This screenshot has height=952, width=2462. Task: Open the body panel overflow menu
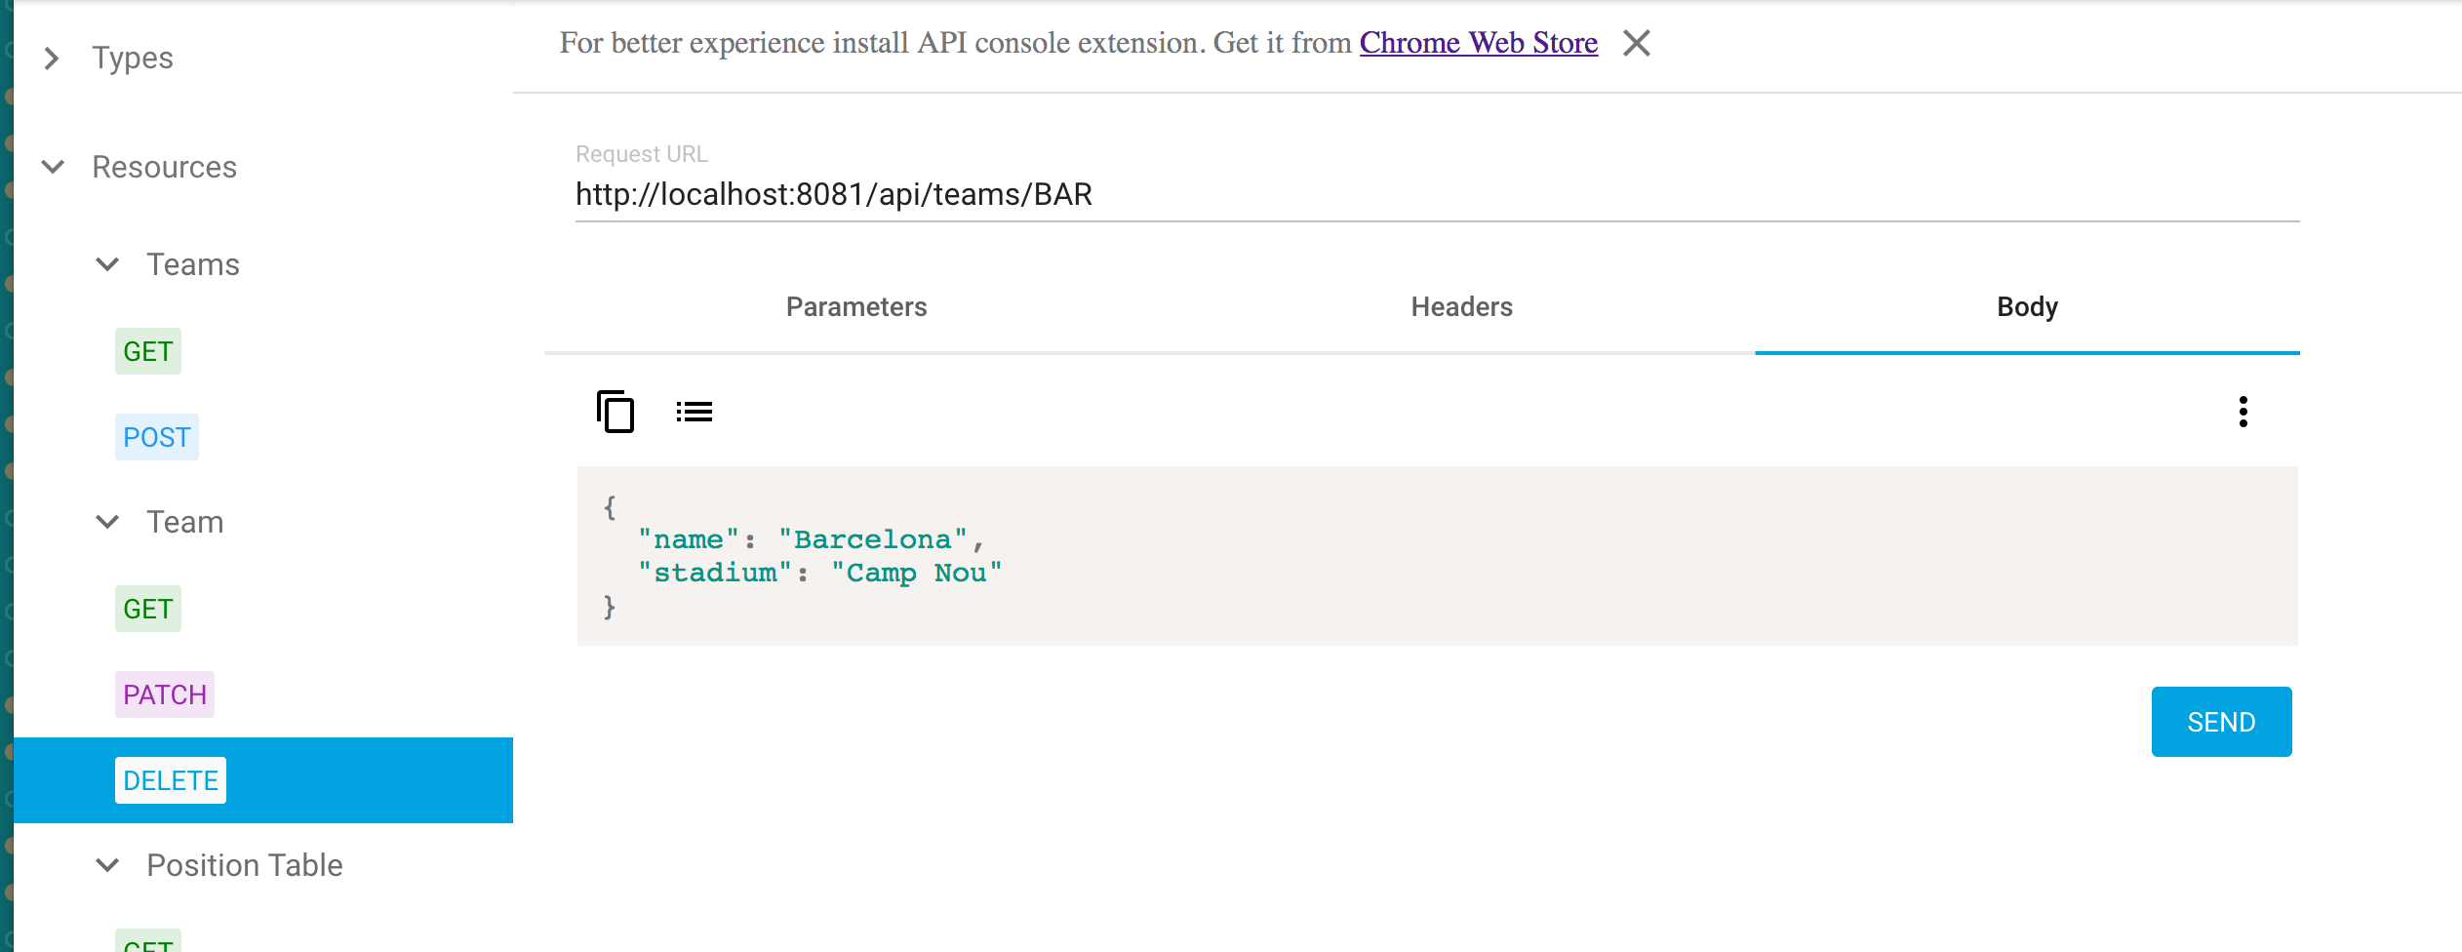(2244, 412)
